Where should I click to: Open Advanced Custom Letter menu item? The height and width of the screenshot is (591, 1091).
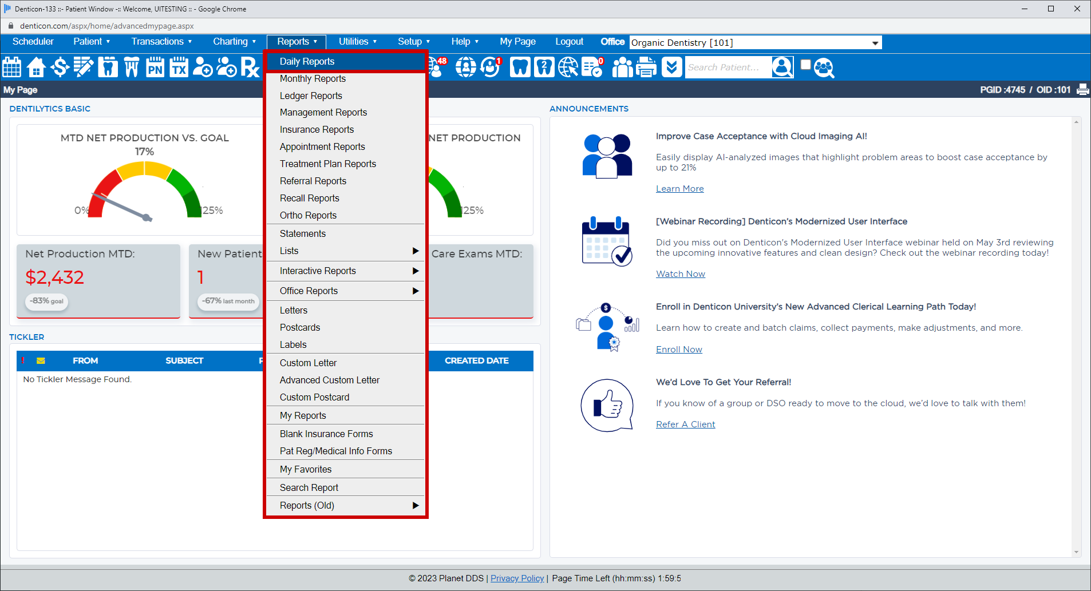click(345, 380)
